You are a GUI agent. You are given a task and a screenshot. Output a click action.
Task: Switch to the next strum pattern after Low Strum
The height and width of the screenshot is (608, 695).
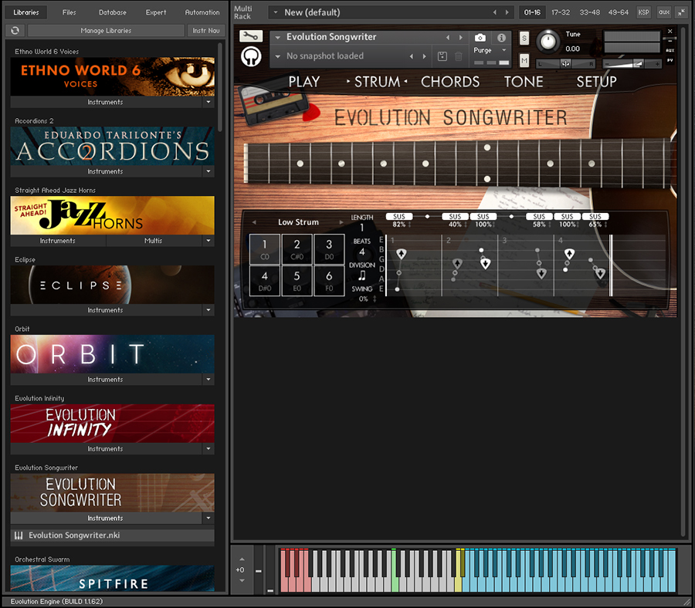[341, 222]
